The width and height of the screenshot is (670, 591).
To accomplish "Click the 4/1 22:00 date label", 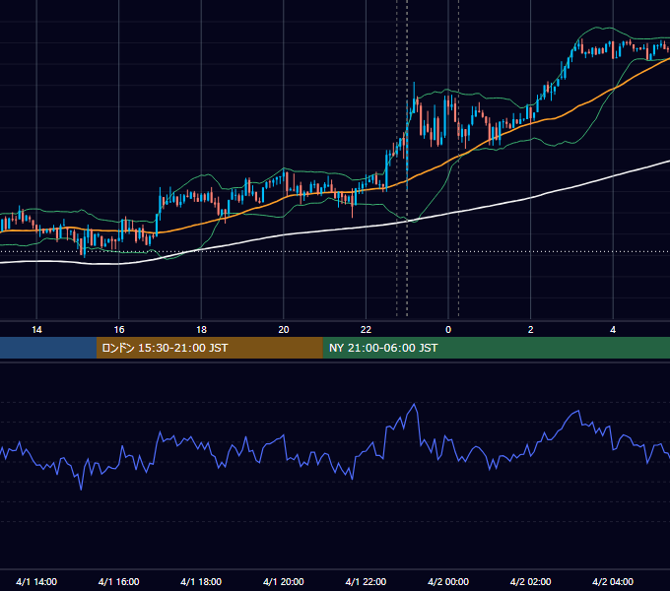I will point(366,581).
